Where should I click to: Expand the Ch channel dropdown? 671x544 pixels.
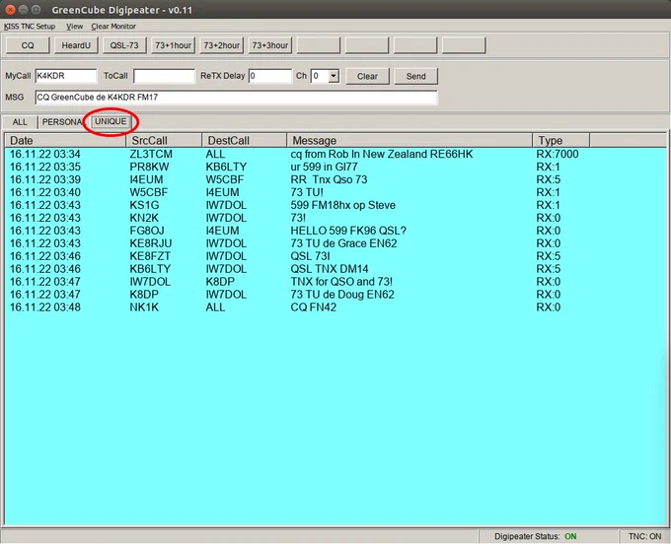334,76
